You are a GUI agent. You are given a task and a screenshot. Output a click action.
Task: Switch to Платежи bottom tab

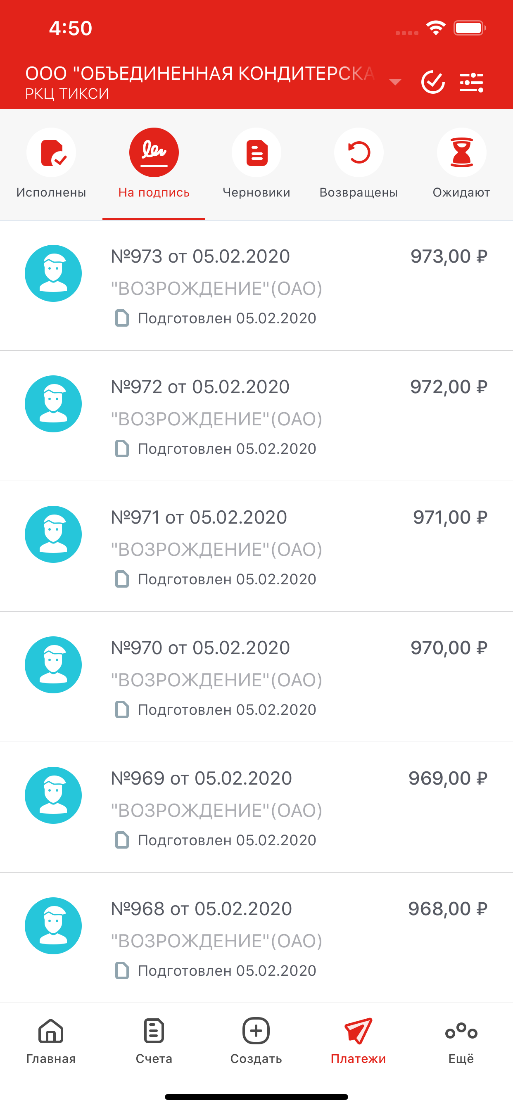click(x=358, y=1041)
